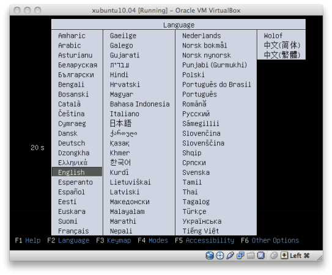332x275 pixels.
Task: Open F4 Modes menu
Action: coord(153,241)
